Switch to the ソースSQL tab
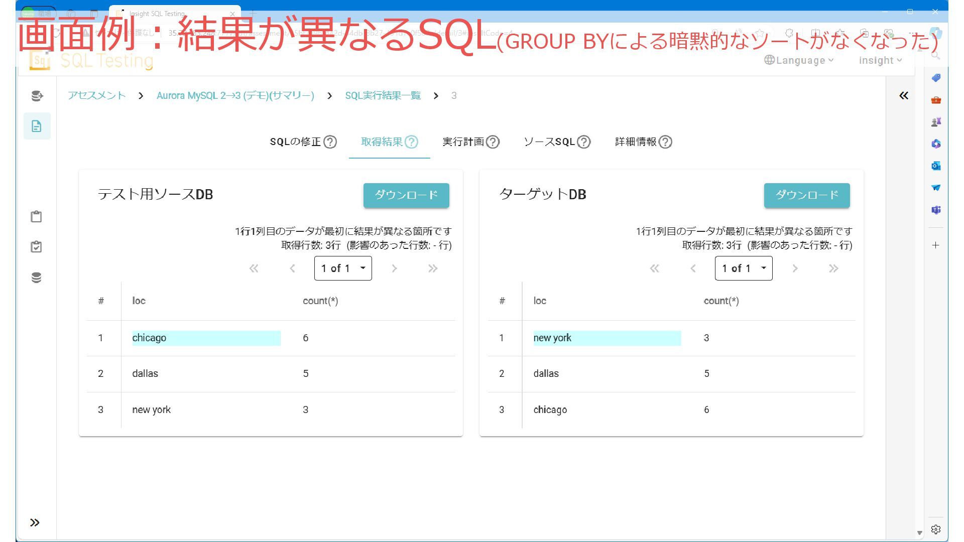The image size is (964, 542). point(549,142)
